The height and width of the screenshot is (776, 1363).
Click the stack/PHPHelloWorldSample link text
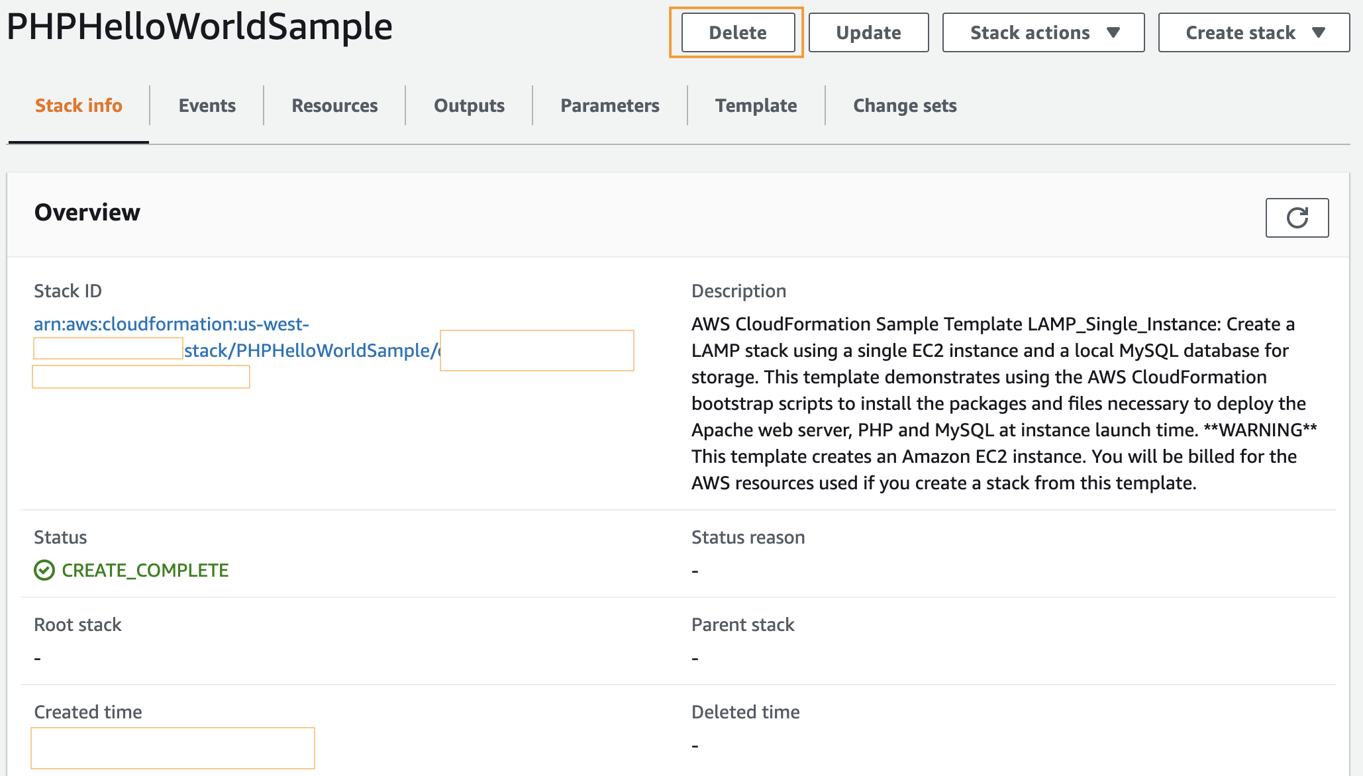pyautogui.click(x=310, y=350)
